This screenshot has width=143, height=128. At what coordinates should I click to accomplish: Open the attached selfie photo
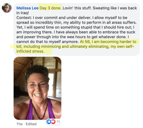point(37,88)
